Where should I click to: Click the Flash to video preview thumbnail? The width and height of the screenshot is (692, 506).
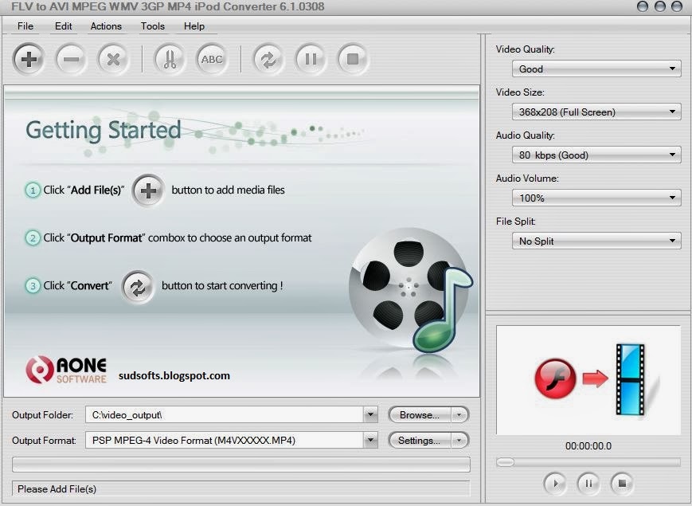[588, 380]
